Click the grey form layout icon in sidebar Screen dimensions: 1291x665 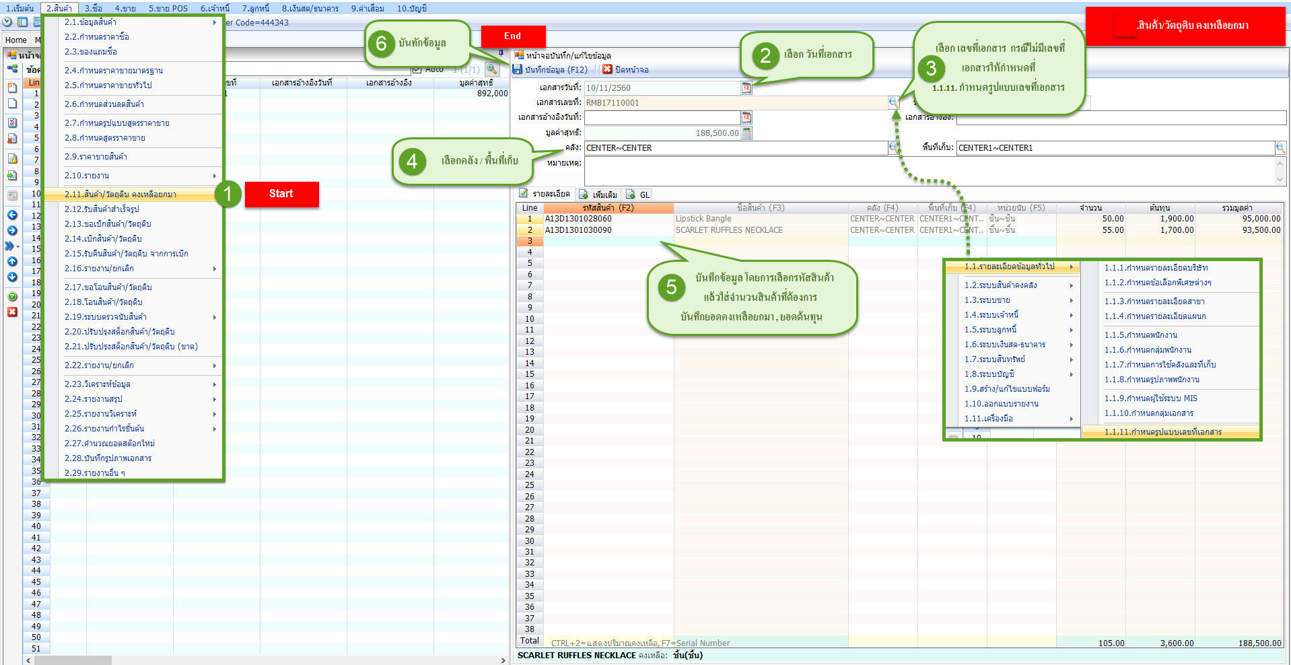click(x=12, y=196)
